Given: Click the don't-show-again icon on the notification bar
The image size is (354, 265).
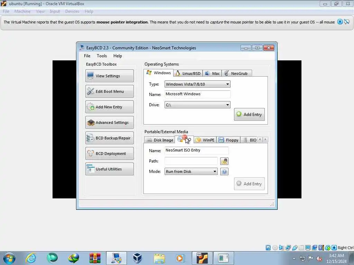Looking at the screenshot, I should tap(347, 22).
